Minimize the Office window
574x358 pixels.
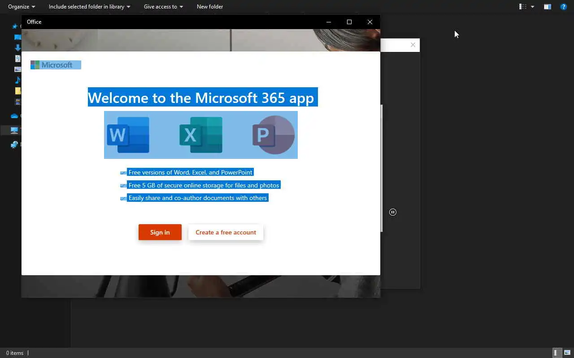tap(329, 22)
